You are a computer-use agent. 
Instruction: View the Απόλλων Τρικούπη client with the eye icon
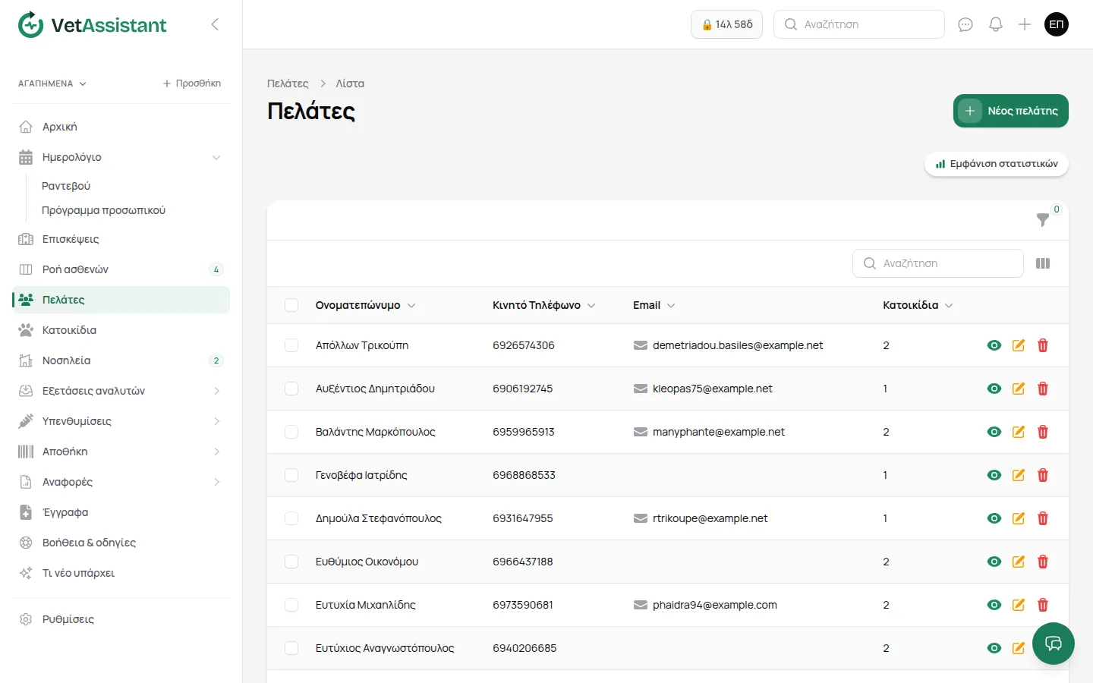(994, 345)
